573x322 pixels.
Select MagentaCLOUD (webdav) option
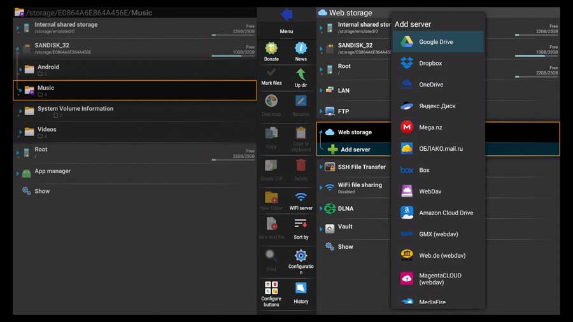(438, 279)
